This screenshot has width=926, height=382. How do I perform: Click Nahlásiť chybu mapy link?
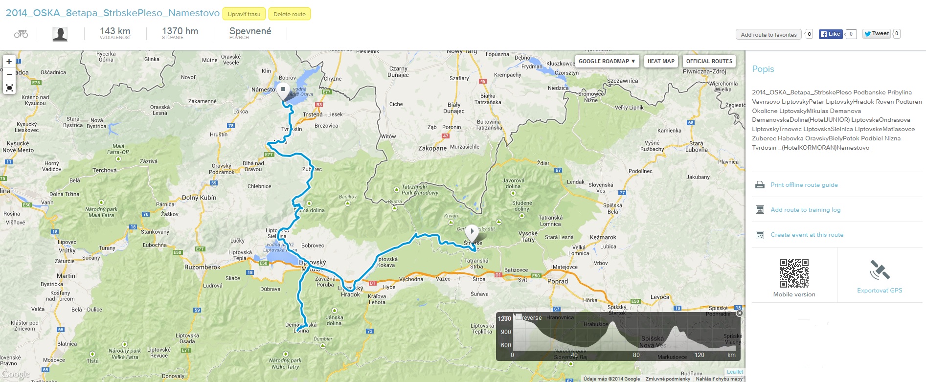[x=719, y=379]
